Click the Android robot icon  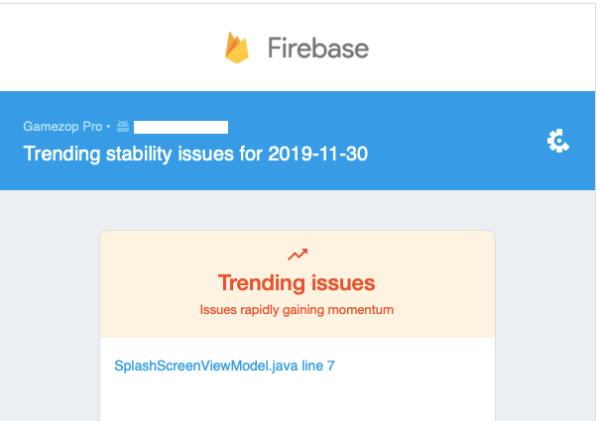tap(123, 126)
